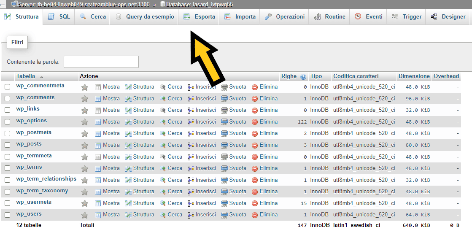472x235 pixels.
Task: Open the Esporta tab
Action: (x=199, y=17)
